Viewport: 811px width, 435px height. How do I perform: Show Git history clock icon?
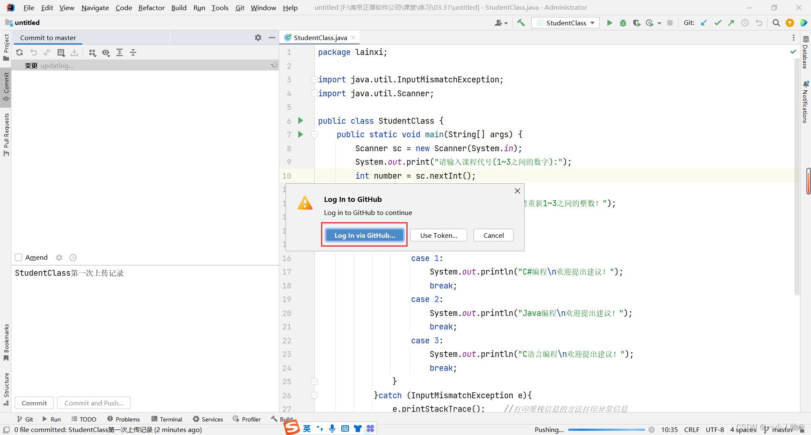pos(745,23)
